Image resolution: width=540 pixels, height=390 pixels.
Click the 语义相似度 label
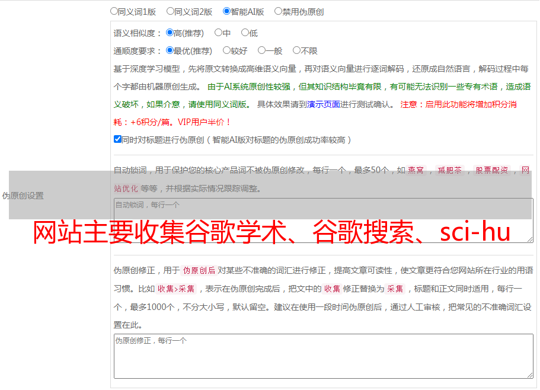(x=137, y=33)
